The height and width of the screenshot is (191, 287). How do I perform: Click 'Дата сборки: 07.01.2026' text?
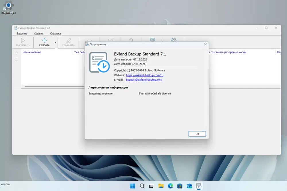point(130,64)
